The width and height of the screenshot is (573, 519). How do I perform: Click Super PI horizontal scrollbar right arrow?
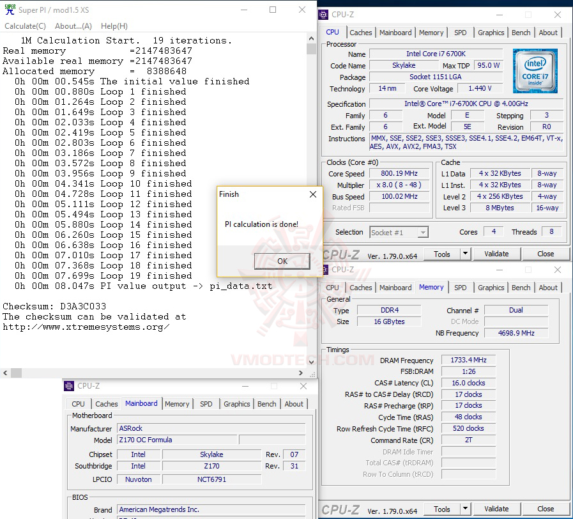[301, 373]
